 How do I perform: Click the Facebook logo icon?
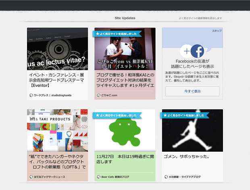pos(197,51)
